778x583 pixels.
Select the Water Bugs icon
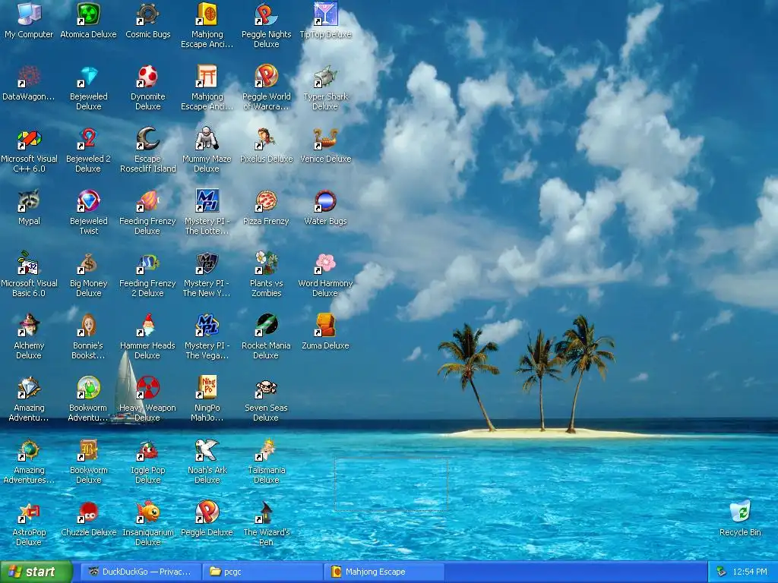(x=325, y=201)
